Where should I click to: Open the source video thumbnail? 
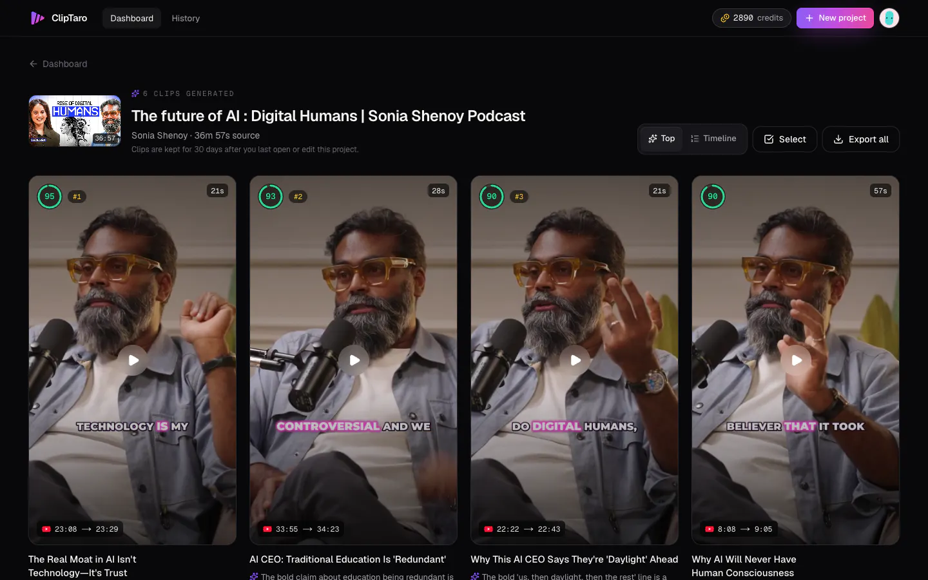[75, 121]
